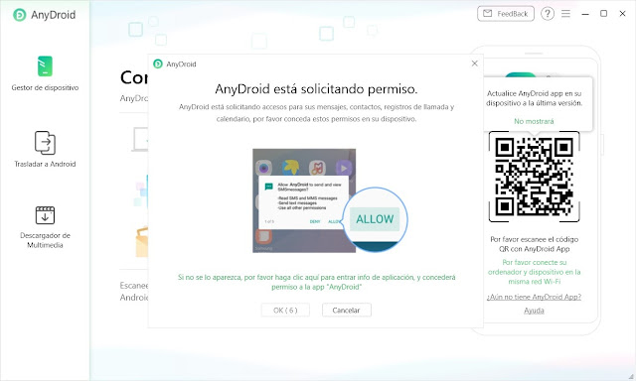Click the ALLOW illustration in the dialog

coord(375,219)
